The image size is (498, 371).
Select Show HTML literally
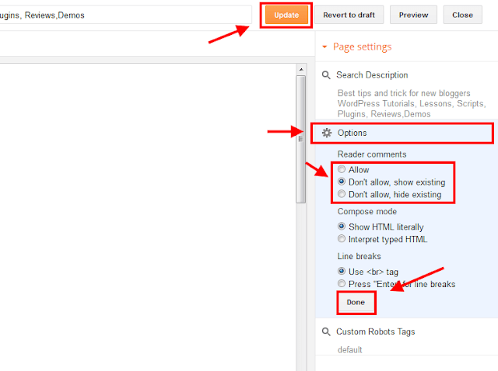(342, 226)
